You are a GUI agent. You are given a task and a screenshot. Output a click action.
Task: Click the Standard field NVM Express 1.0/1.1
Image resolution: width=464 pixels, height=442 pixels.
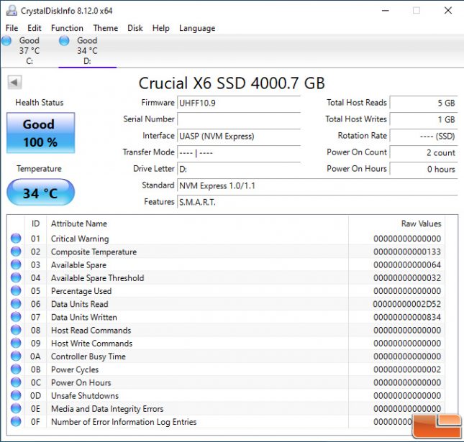click(317, 185)
